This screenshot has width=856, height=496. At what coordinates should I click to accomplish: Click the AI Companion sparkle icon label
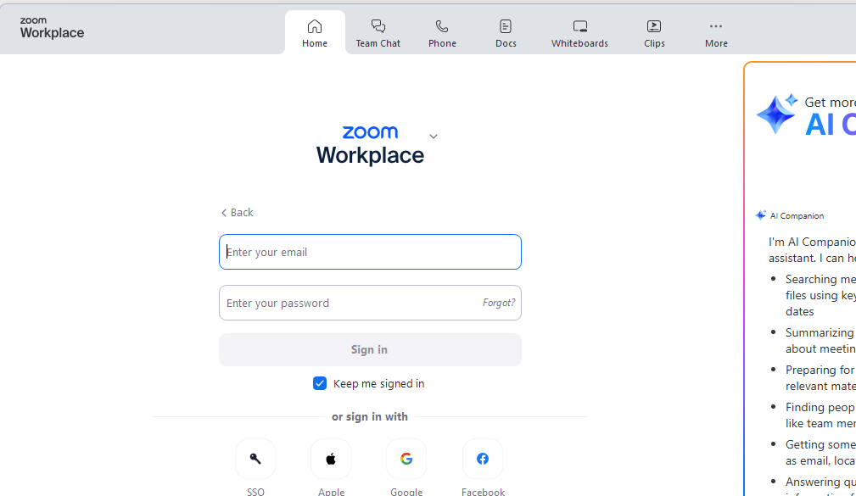(x=789, y=215)
